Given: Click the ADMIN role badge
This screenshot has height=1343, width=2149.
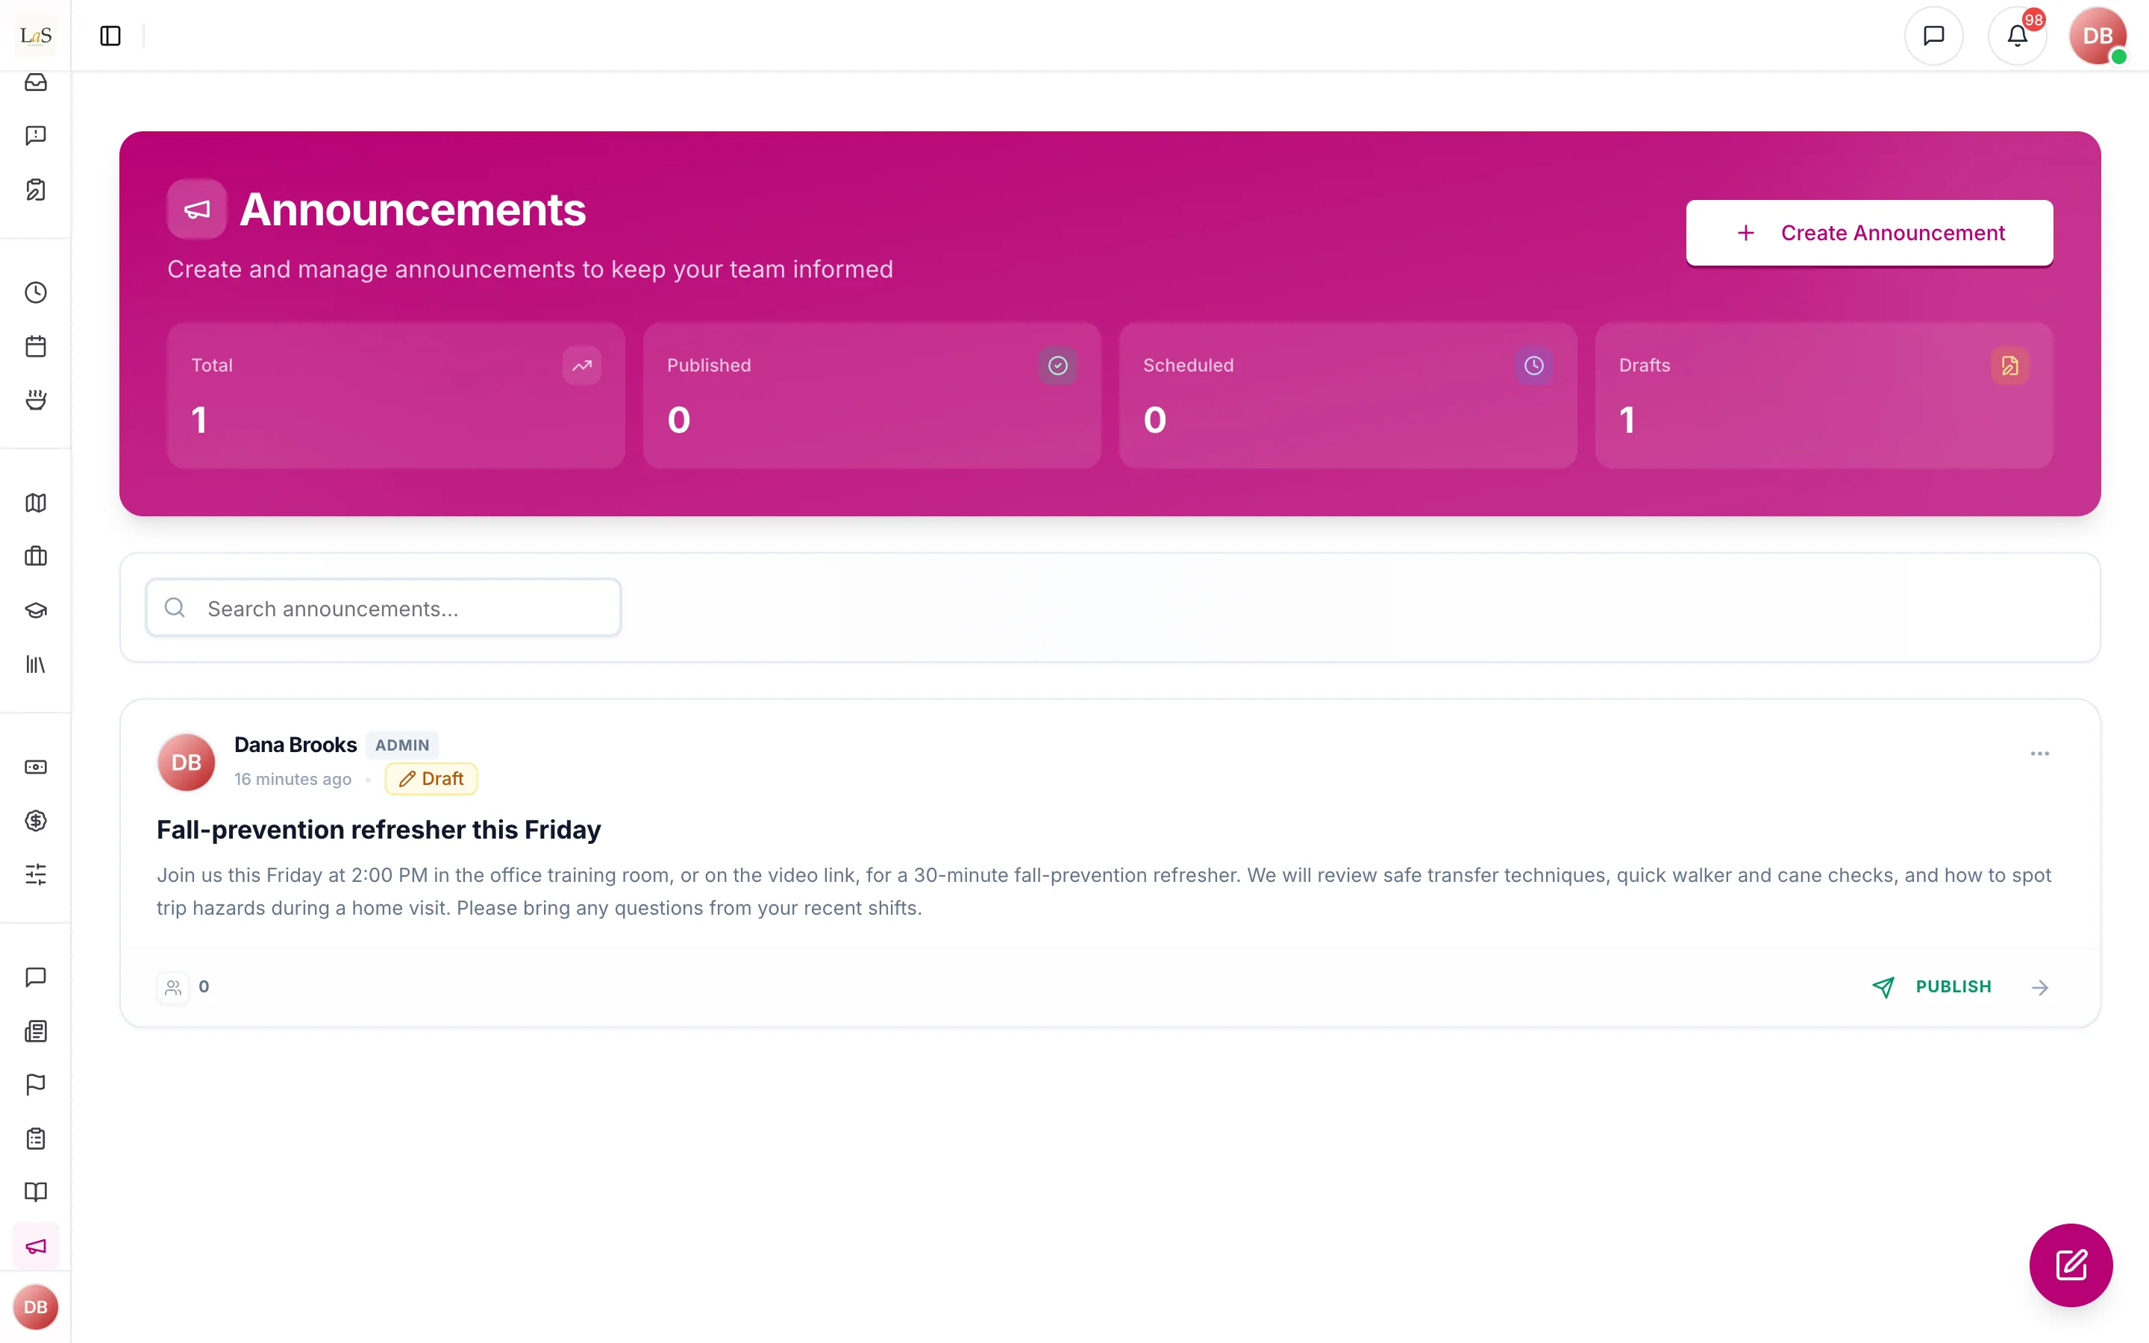Looking at the screenshot, I should coord(402,745).
